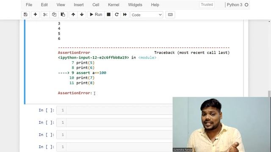Interrupt the kernel with the stop icon
This screenshot has width=271, height=152.
108,15
